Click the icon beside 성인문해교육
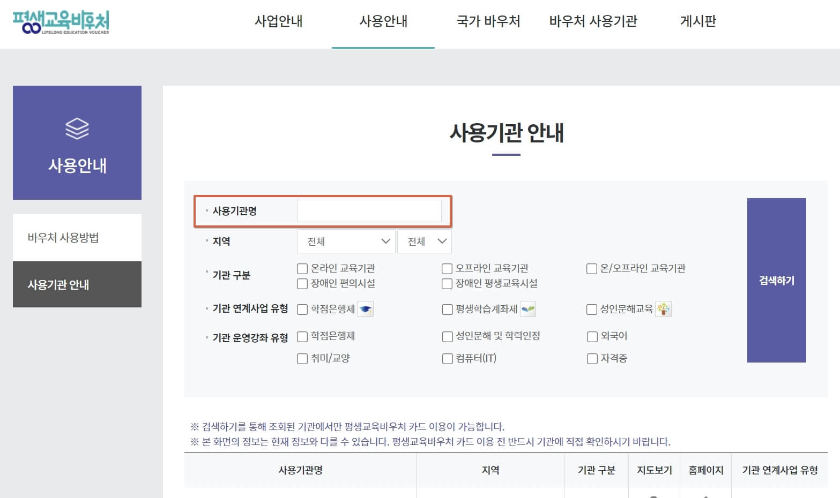Screen dimensions: 840x498 coord(664,309)
